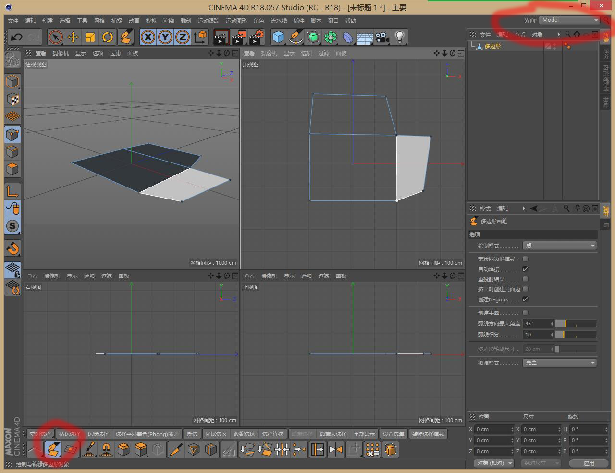Adjust the 弧线方向最大角度 slider
This screenshot has height=473, width=615.
coord(576,324)
